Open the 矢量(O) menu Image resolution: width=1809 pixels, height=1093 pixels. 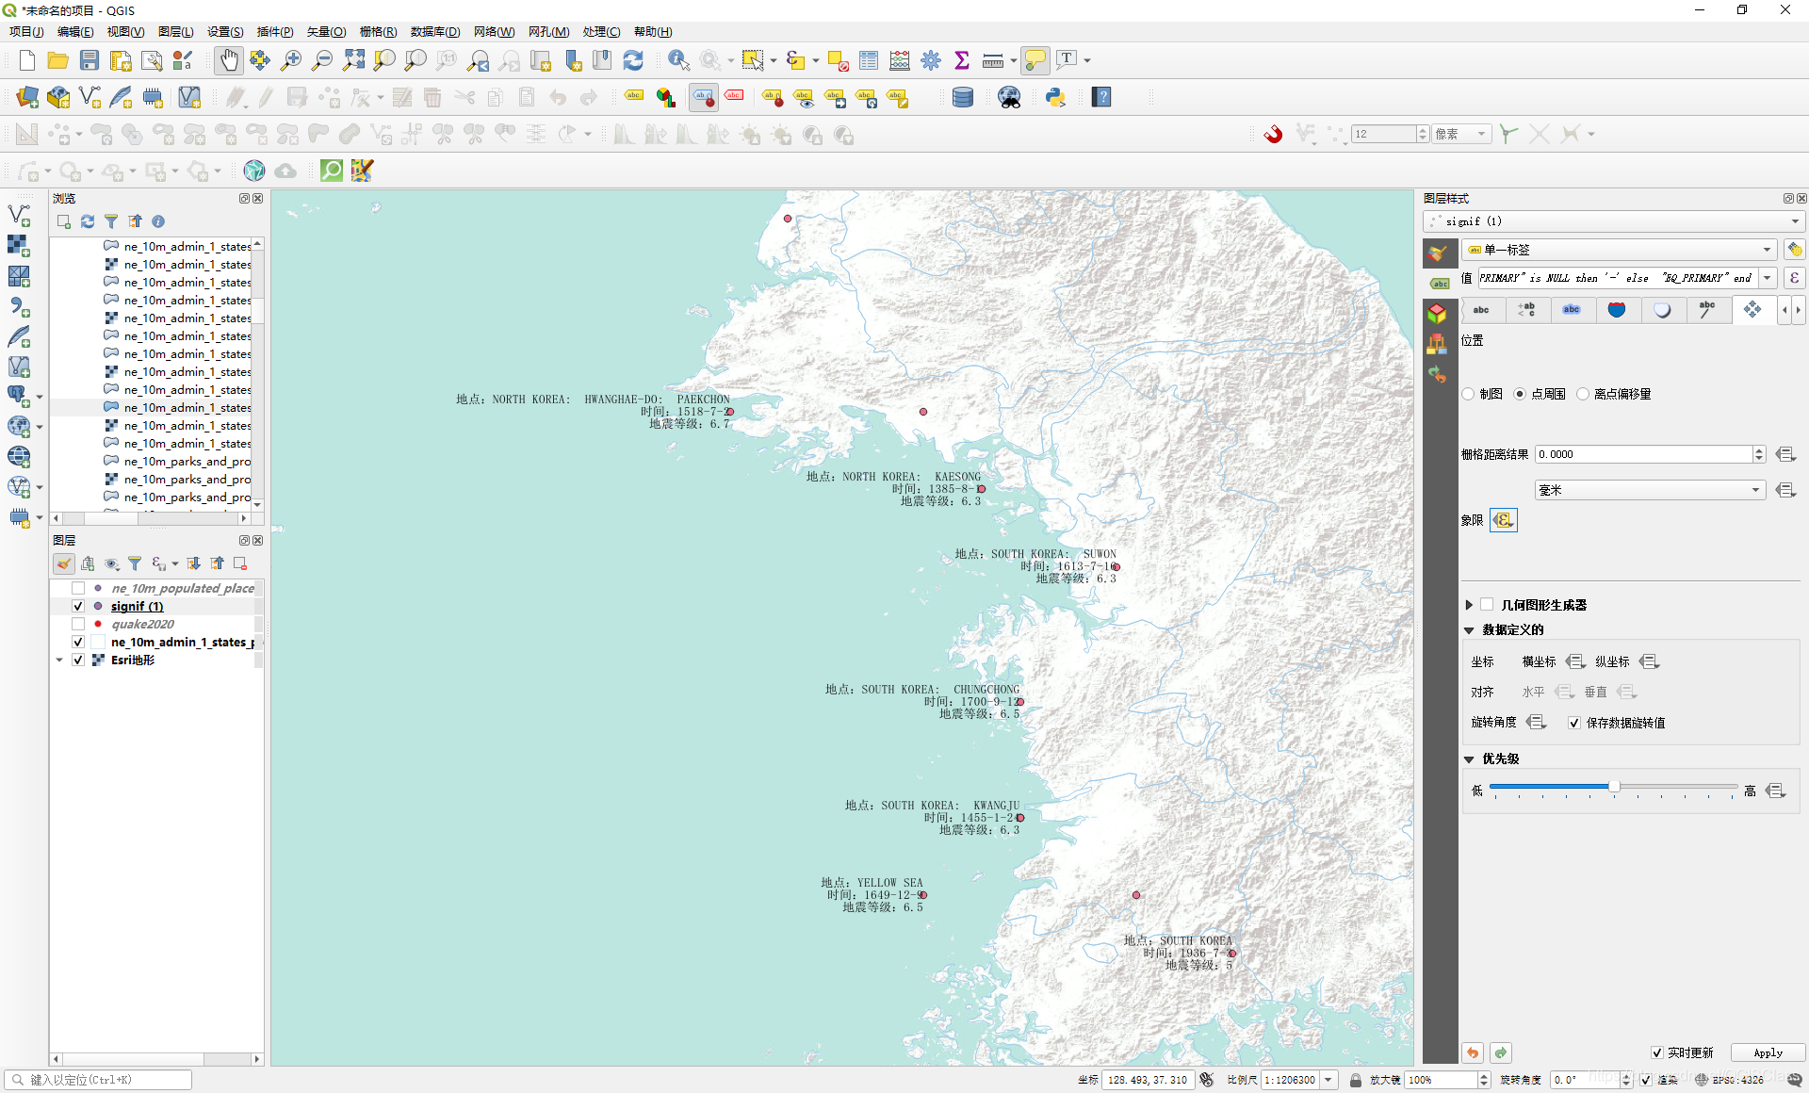point(326,31)
